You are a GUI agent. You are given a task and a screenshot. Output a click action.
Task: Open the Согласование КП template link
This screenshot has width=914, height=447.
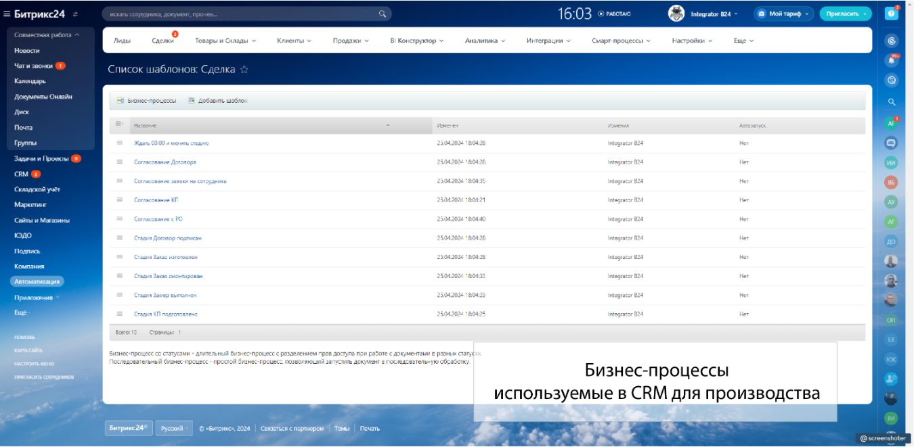[156, 200]
